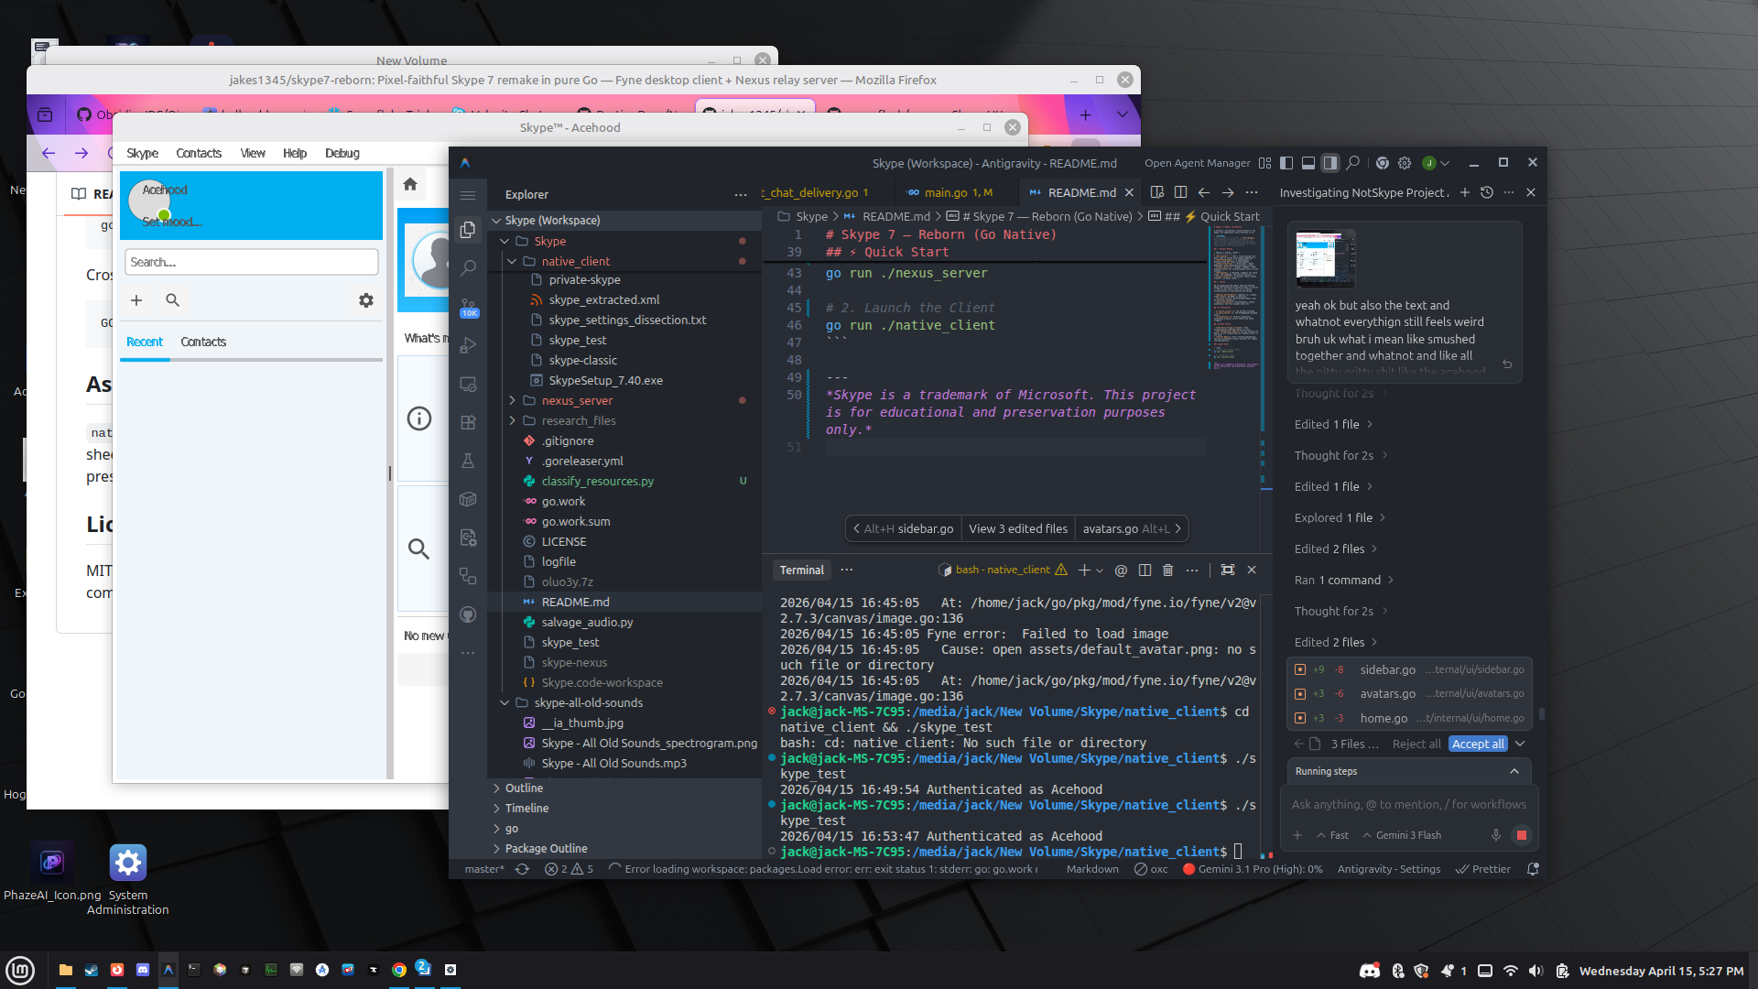Click the microphone icon in agent chat

click(1495, 835)
